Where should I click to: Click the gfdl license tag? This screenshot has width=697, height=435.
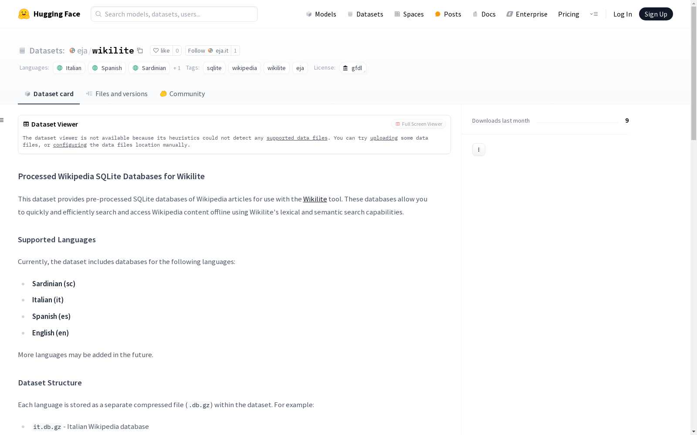tap(353, 68)
